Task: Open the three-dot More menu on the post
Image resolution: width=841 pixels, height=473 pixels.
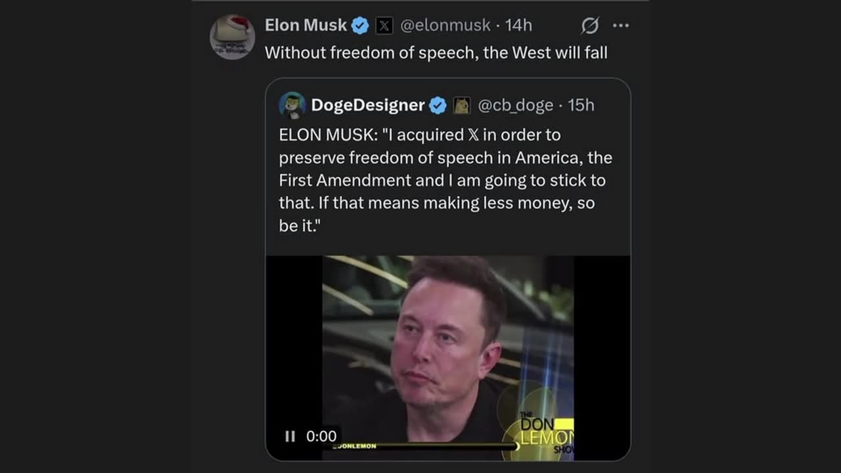Action: (620, 26)
